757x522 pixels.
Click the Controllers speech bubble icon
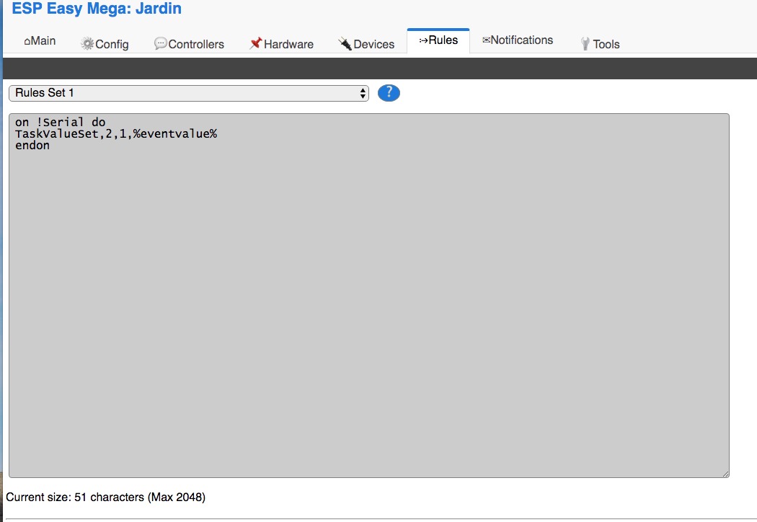[160, 44]
